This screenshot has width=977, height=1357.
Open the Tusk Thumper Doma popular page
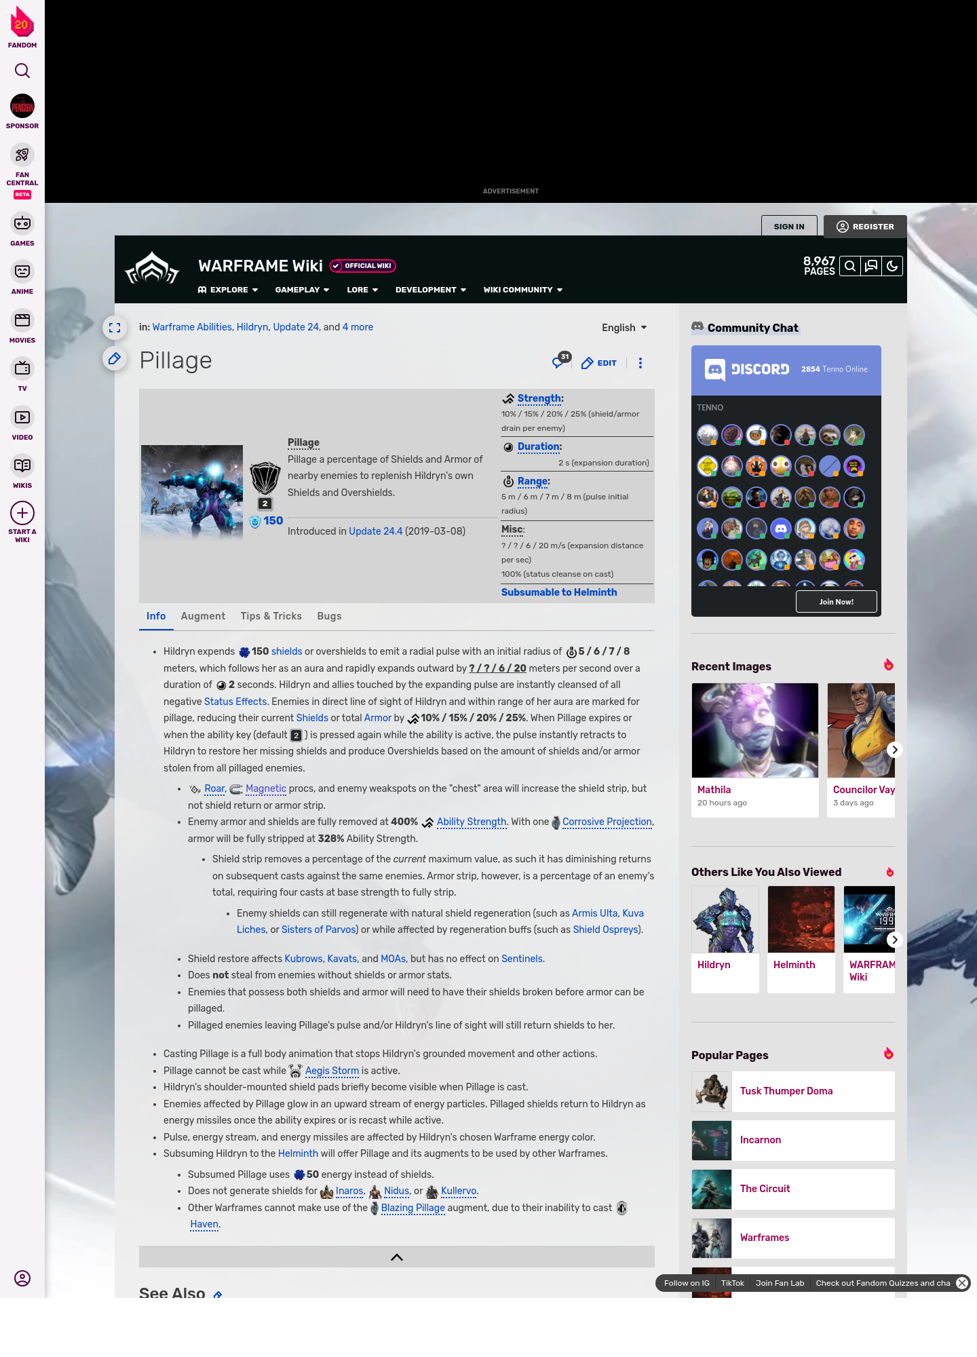[793, 1091]
